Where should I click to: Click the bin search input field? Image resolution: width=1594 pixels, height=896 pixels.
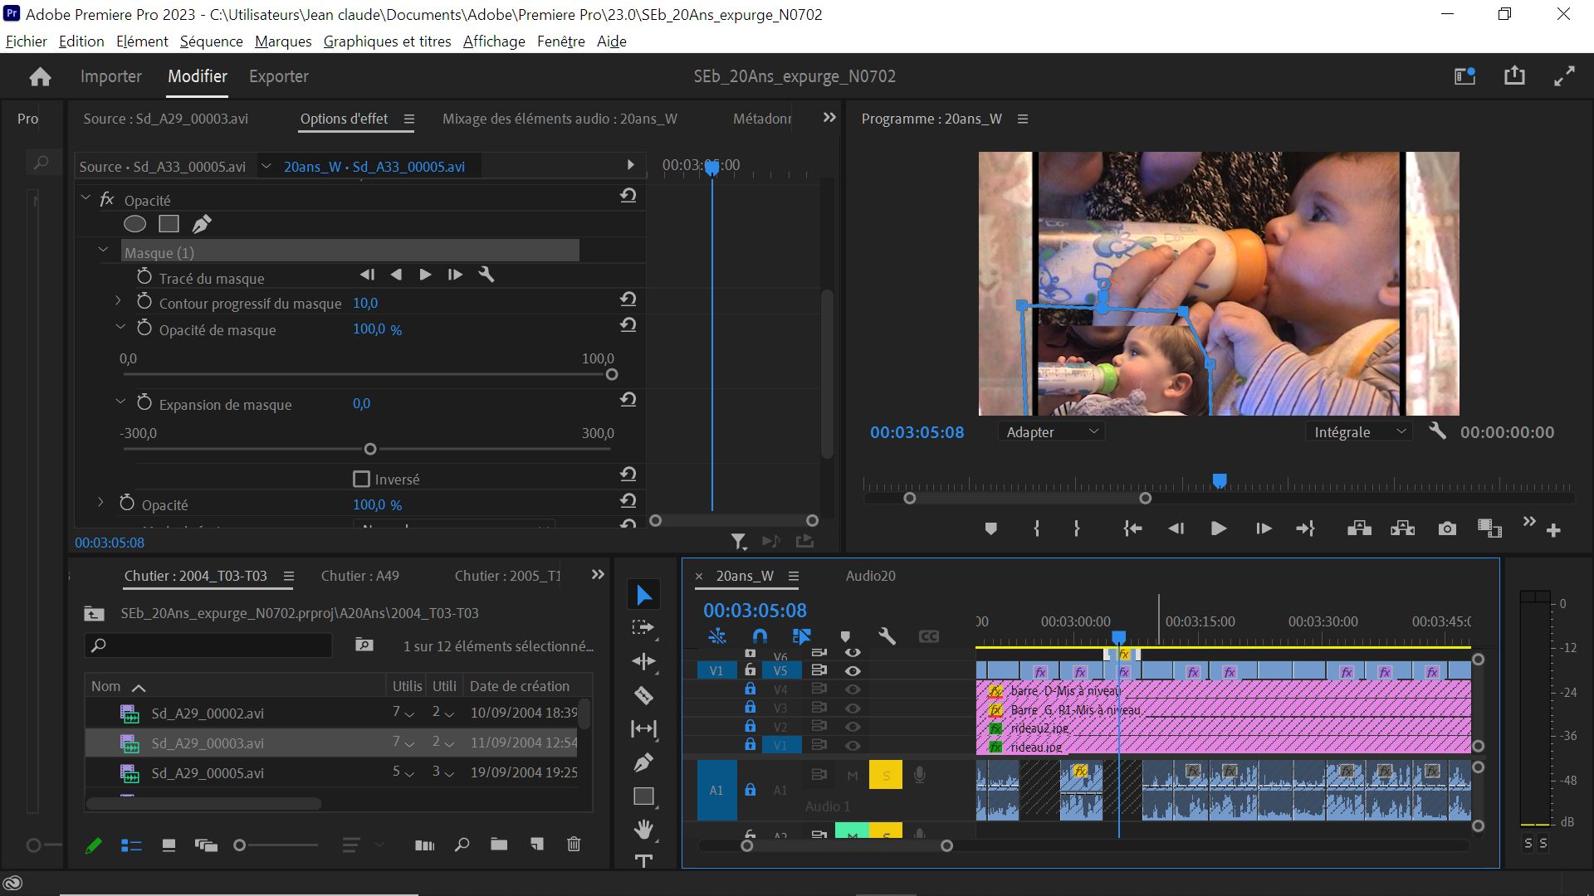(208, 645)
